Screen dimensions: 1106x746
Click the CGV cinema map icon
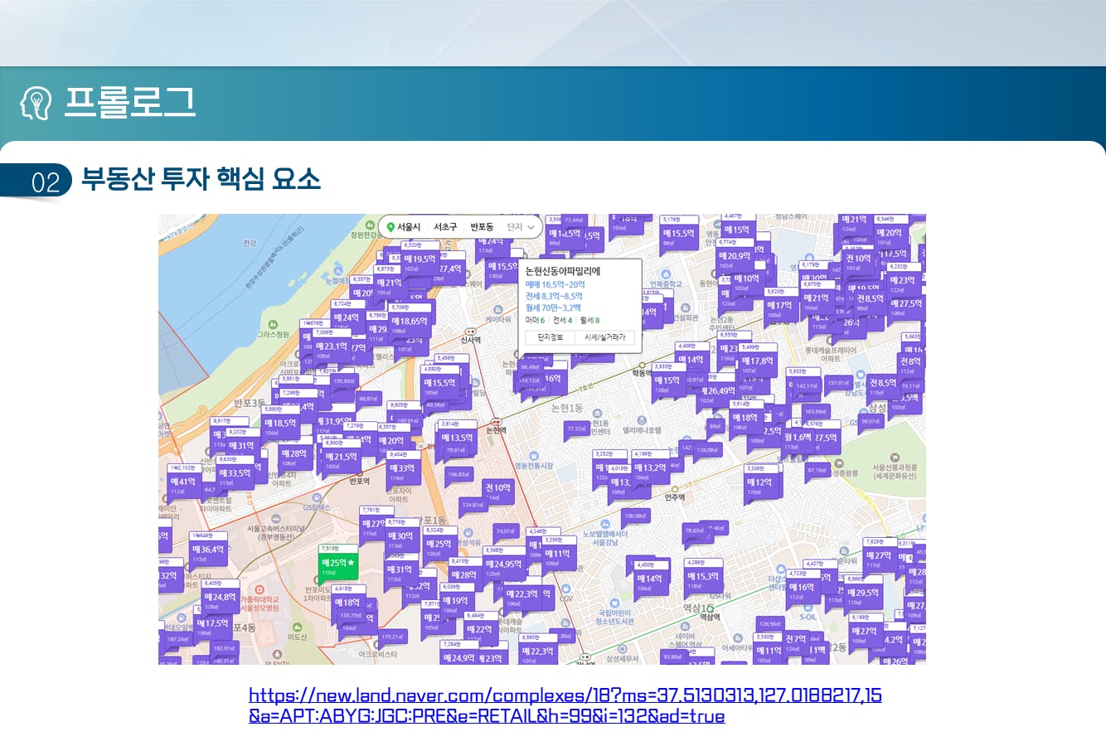pos(566,588)
